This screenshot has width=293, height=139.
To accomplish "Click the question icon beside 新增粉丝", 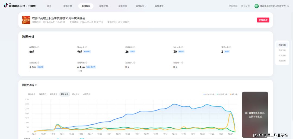I will 134,47.
